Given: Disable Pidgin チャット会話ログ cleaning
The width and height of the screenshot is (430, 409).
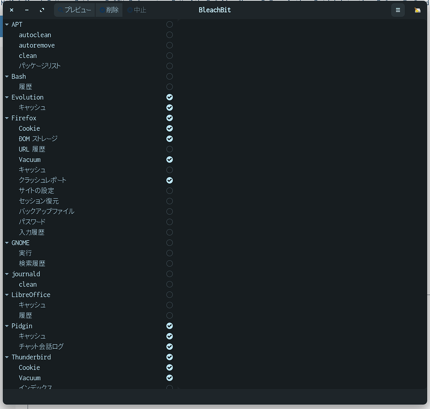Looking at the screenshot, I should pyautogui.click(x=170, y=346).
